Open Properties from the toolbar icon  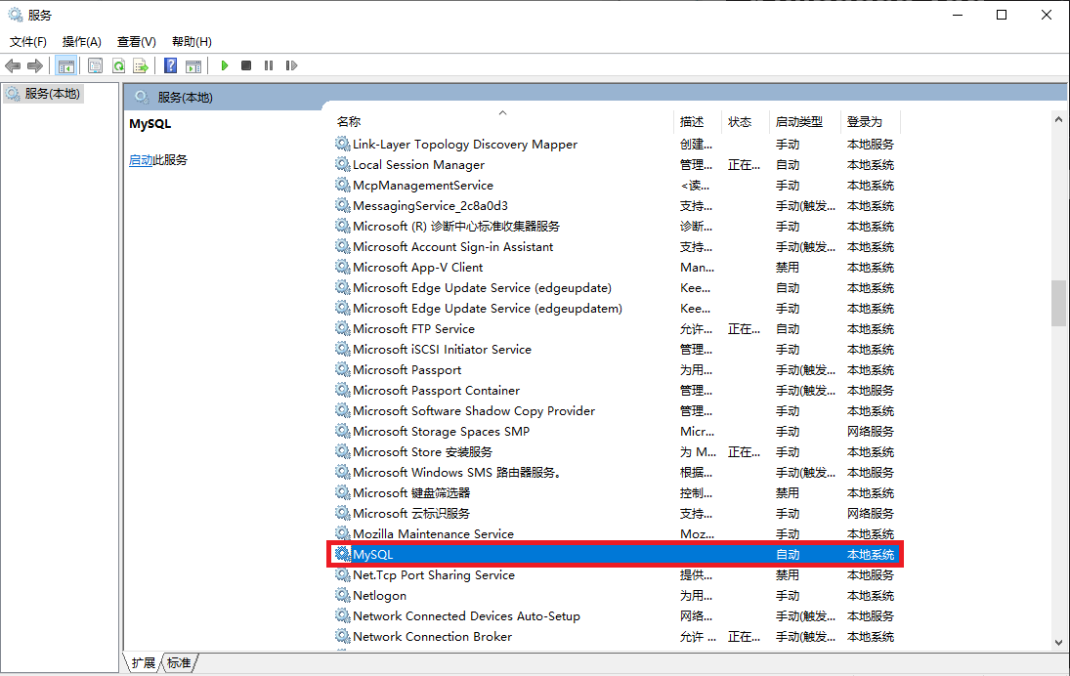pyautogui.click(x=95, y=65)
